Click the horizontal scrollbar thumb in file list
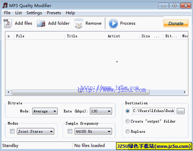 [x=81, y=92]
